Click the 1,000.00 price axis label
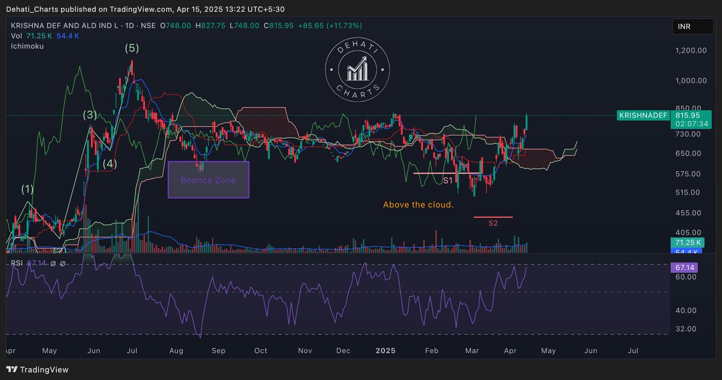This screenshot has width=722, height=380. (690, 81)
